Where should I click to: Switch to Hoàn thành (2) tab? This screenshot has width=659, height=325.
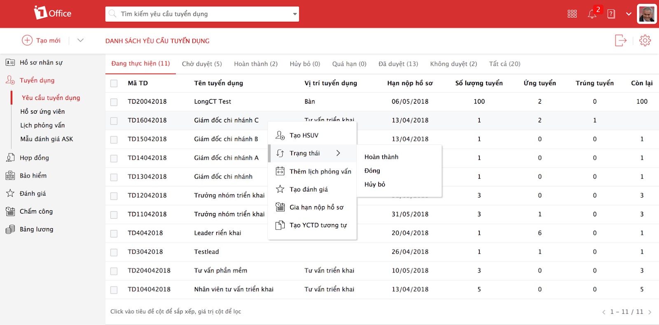tap(256, 64)
